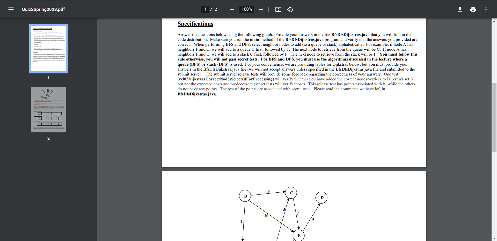This screenshot has height=241, width=497.
Task: Rotate the page counterclockwise
Action: tap(290, 9)
